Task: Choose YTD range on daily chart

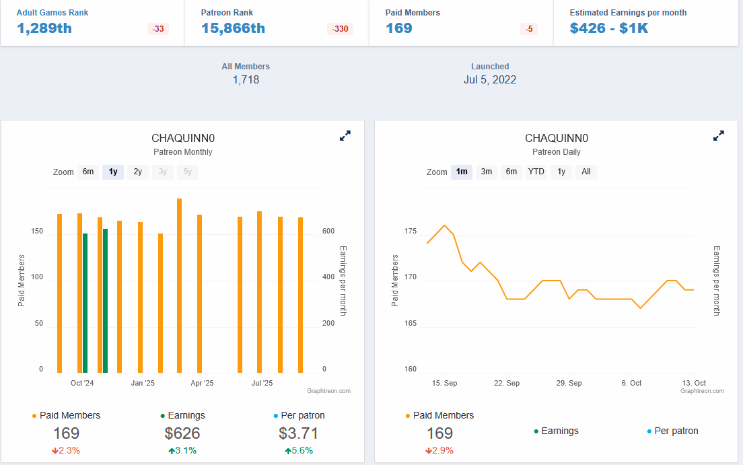Action: click(536, 172)
